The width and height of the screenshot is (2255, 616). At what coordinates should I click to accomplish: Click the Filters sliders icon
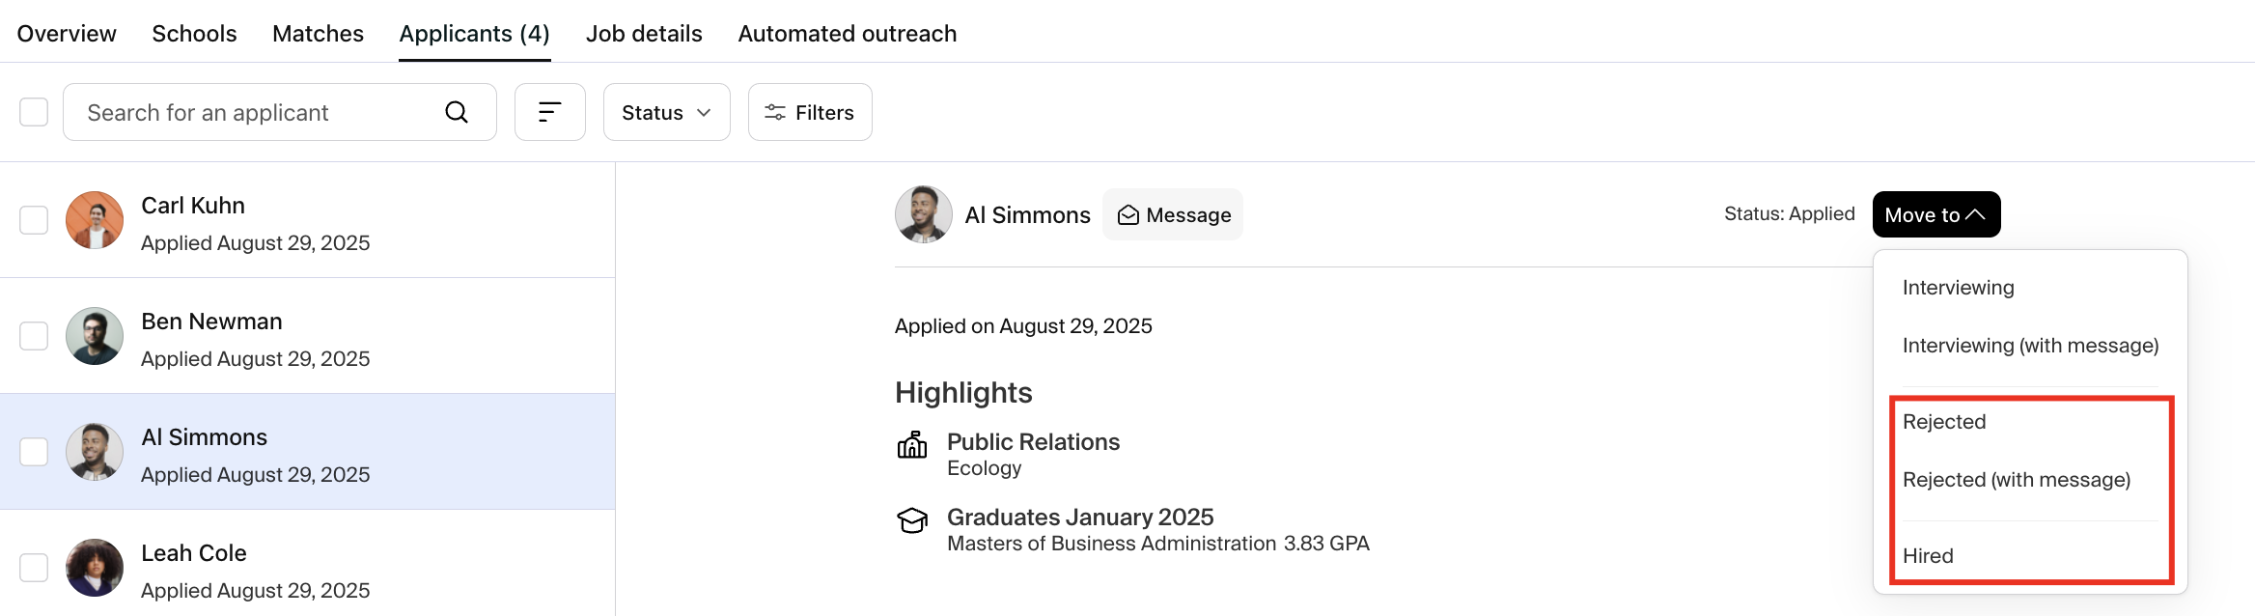point(774,113)
